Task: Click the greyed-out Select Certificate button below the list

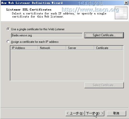Action: (x=104, y=85)
